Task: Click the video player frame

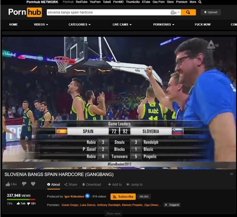Action: (119, 103)
